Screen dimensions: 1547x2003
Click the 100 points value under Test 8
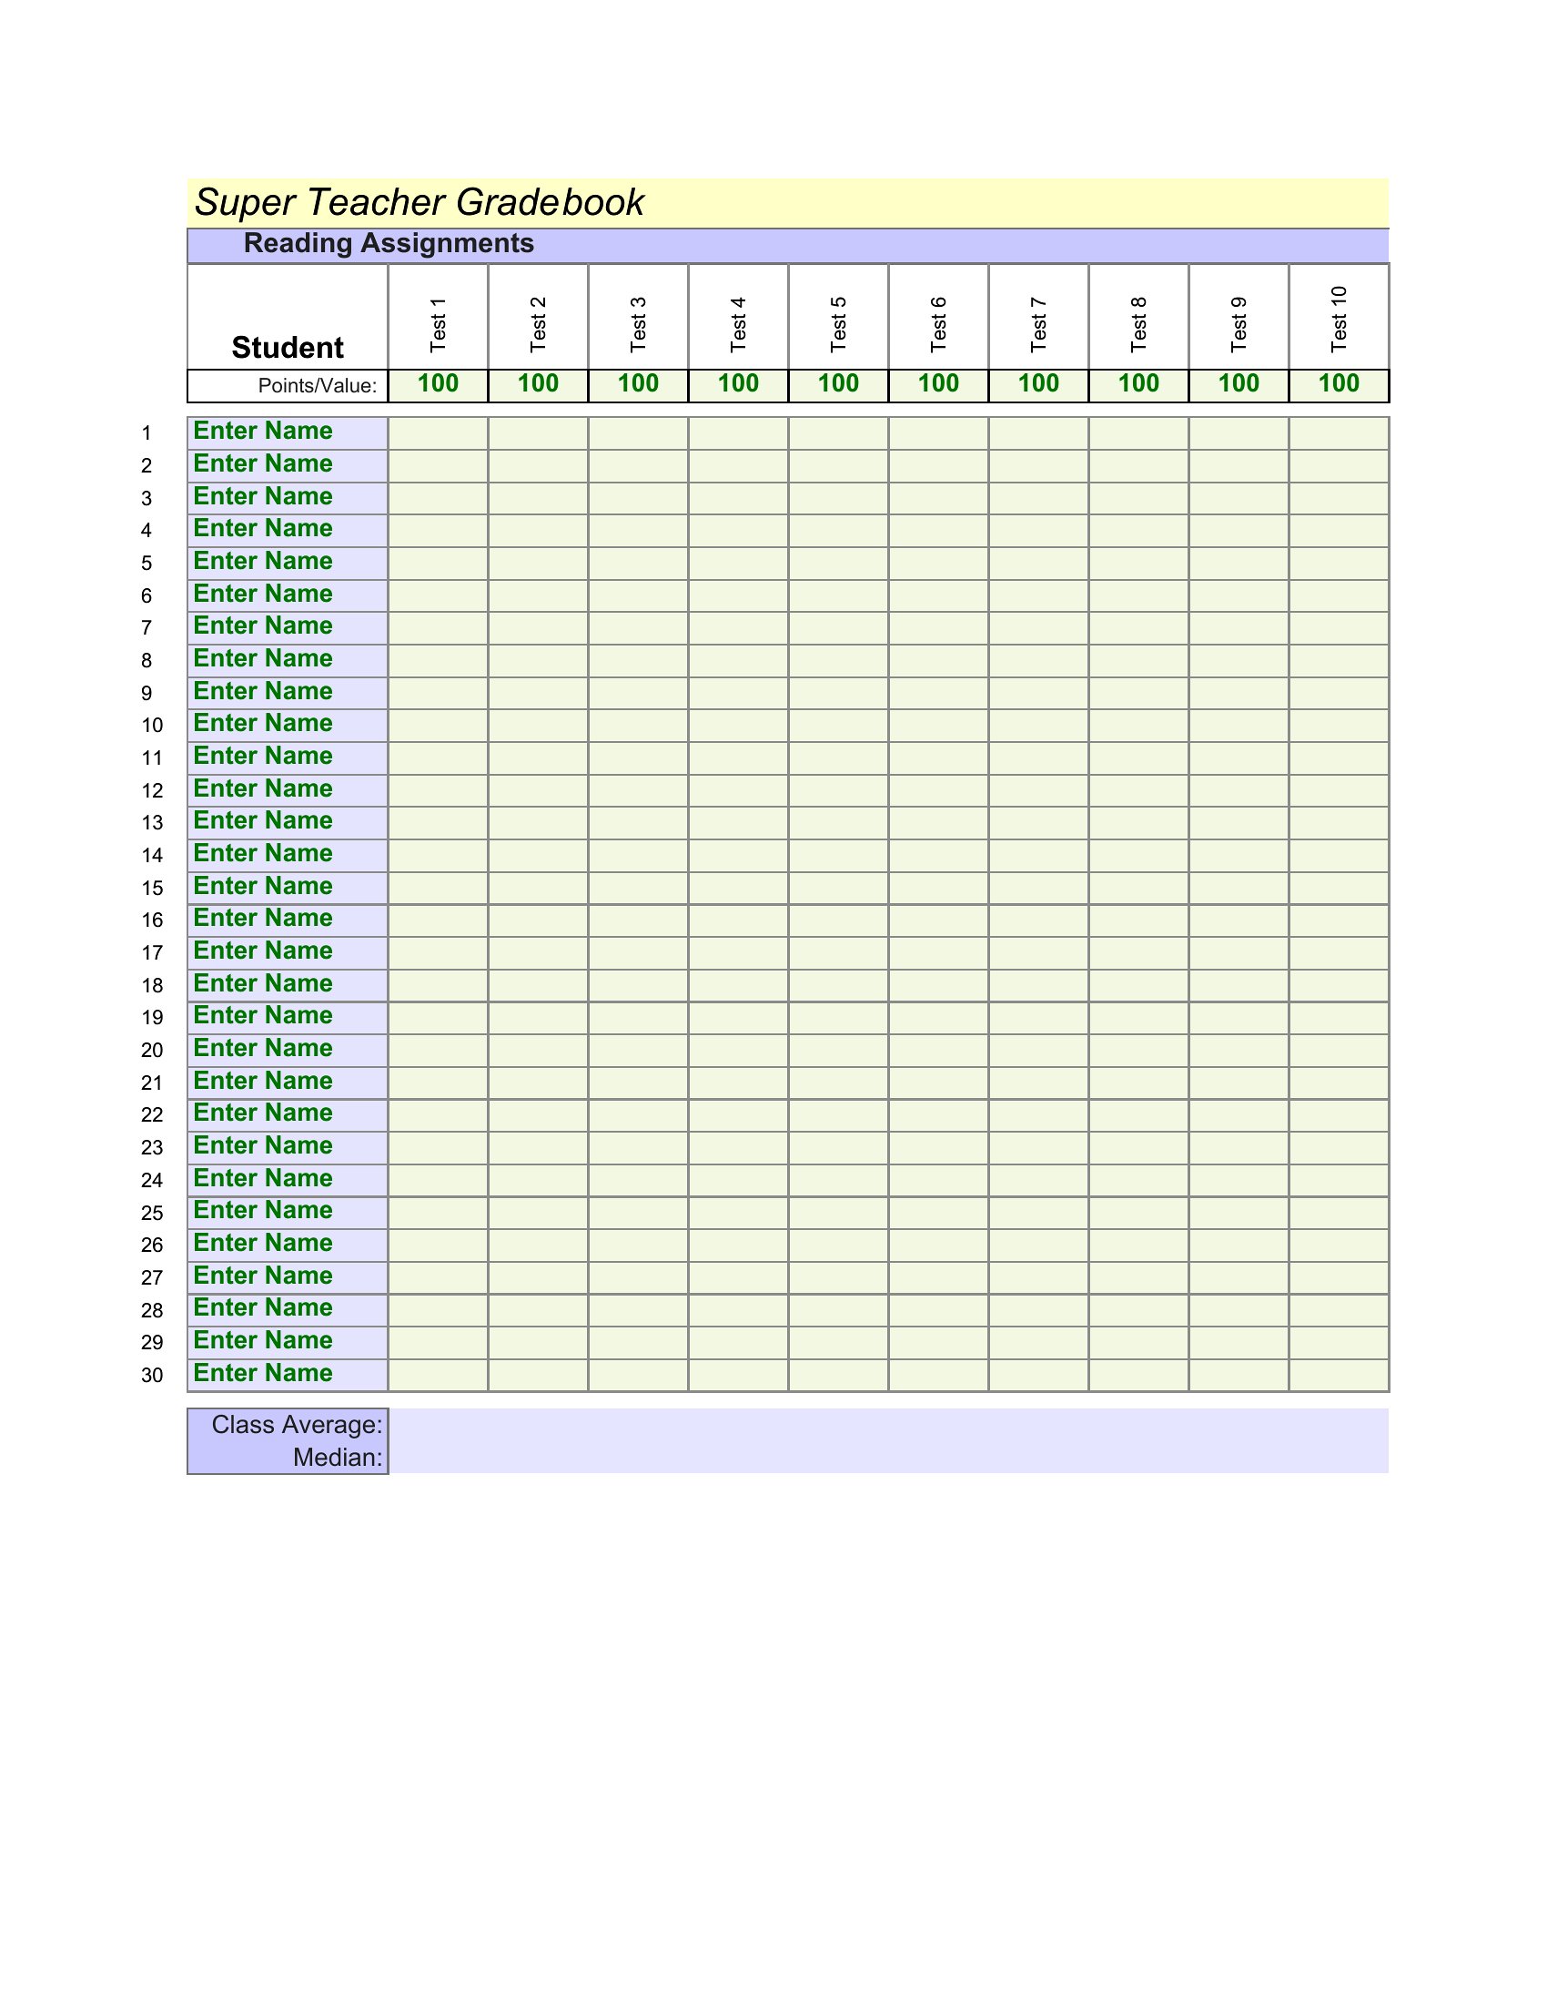1138,384
